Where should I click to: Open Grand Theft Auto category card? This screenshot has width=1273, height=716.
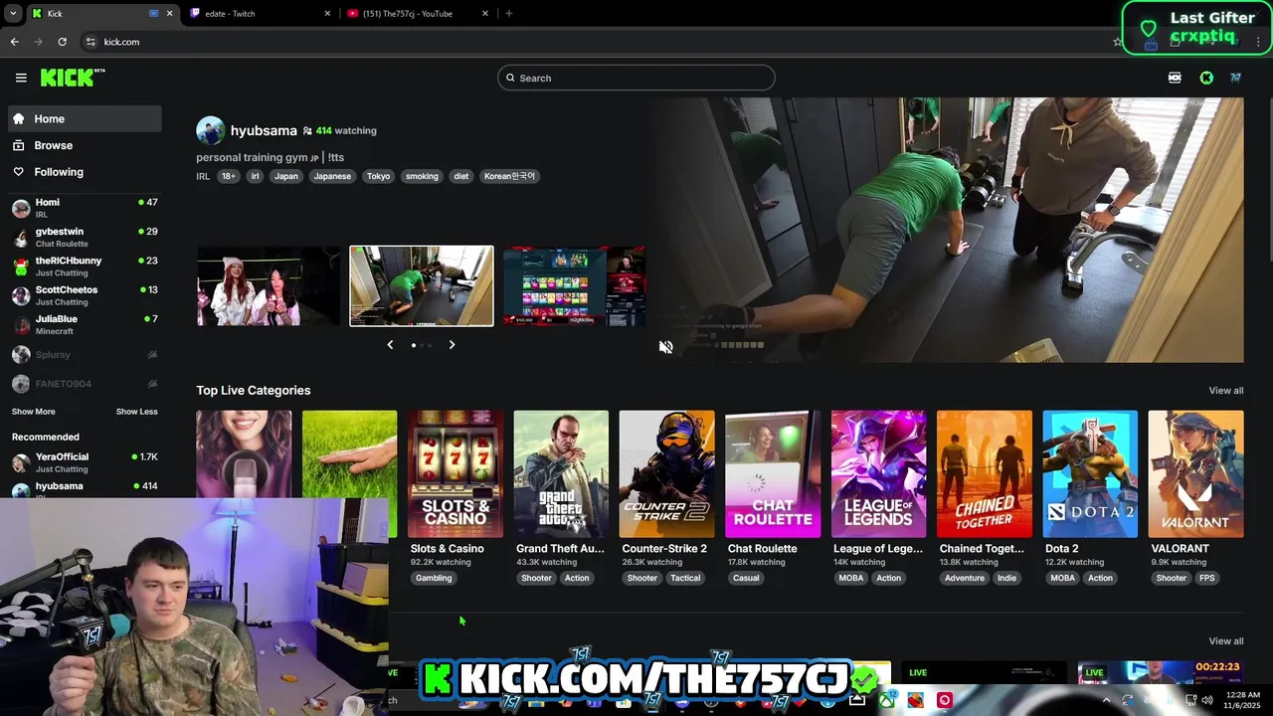tap(561, 474)
